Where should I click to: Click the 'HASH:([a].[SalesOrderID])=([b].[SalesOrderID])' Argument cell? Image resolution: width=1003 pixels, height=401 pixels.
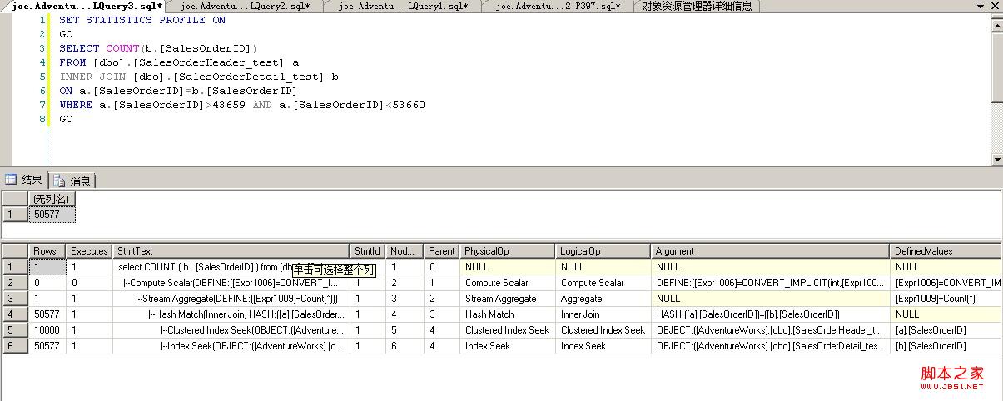click(771, 314)
